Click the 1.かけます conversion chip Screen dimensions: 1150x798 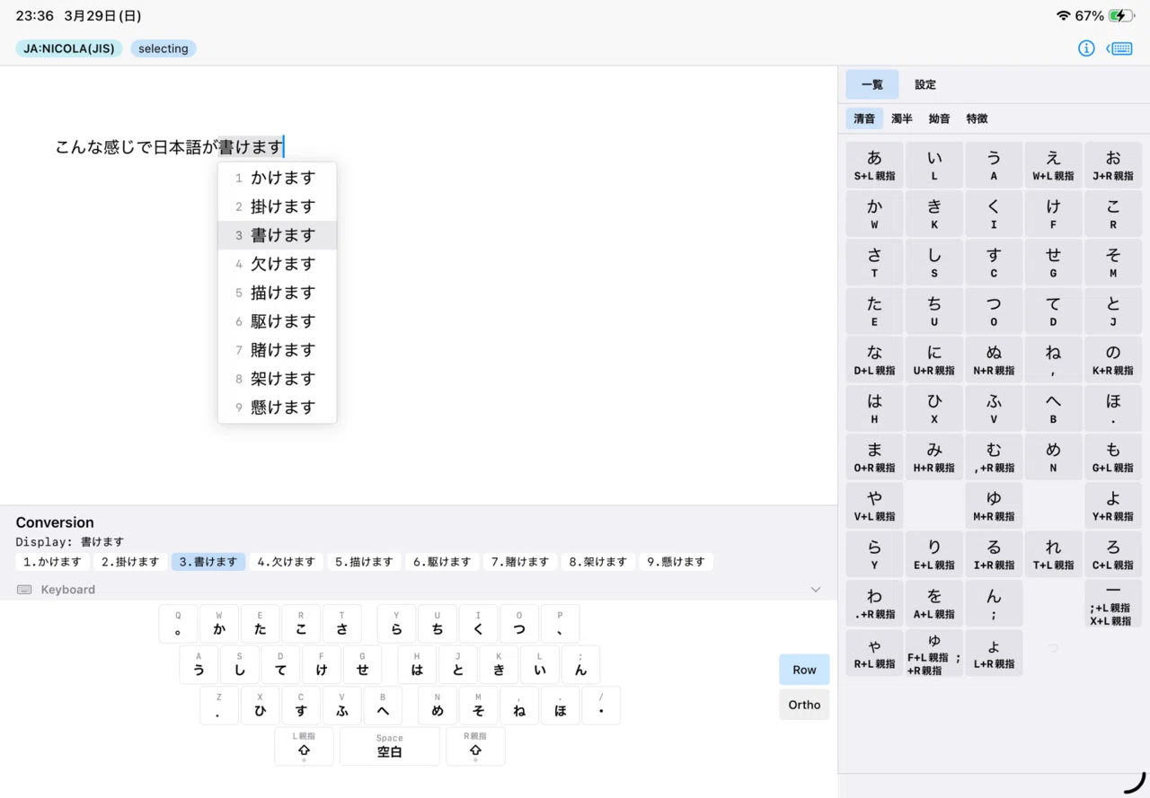point(52,562)
